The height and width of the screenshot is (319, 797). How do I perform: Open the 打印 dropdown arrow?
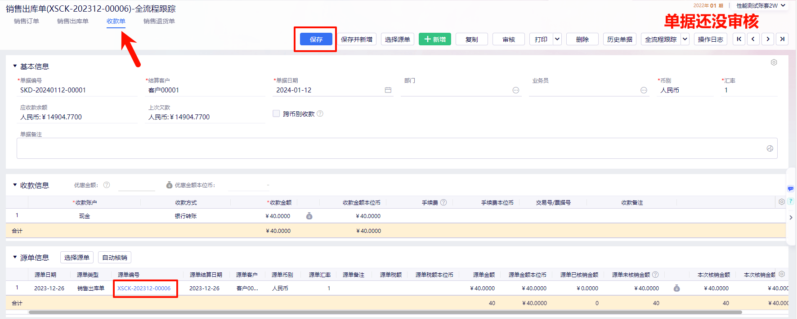pyautogui.click(x=557, y=39)
